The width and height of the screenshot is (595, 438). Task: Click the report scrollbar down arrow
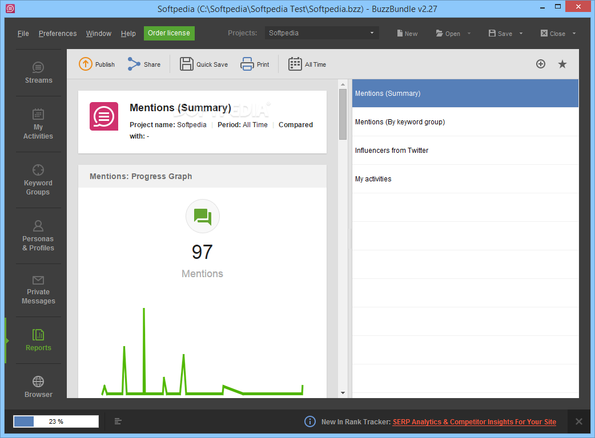click(x=343, y=393)
